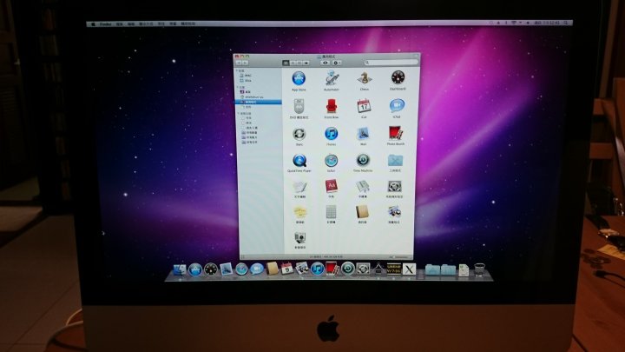Open the Wi-Fi status menu
The height and width of the screenshot is (352, 625).
514,23
